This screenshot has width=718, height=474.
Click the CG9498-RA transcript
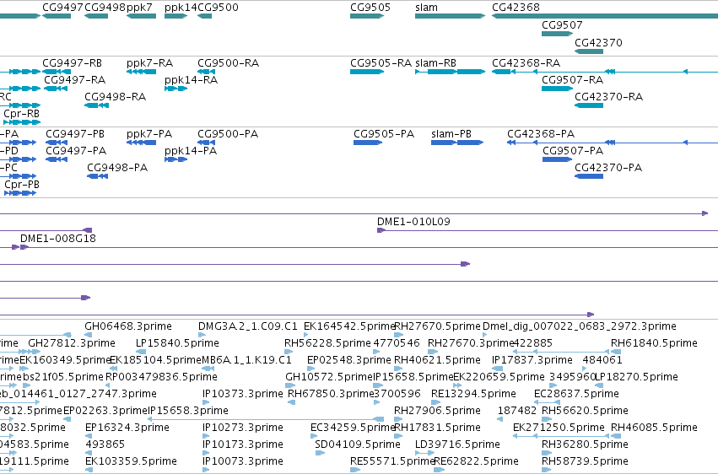tap(97, 105)
